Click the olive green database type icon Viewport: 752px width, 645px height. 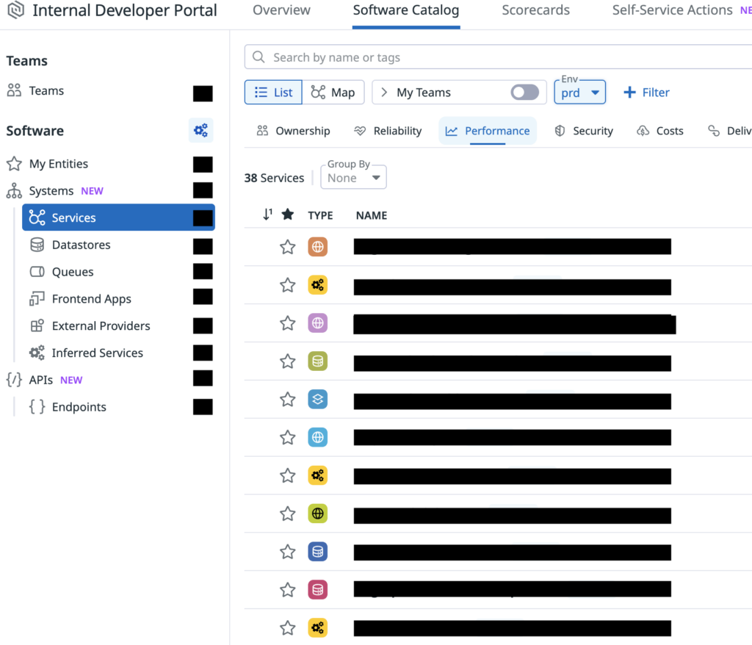pos(317,361)
